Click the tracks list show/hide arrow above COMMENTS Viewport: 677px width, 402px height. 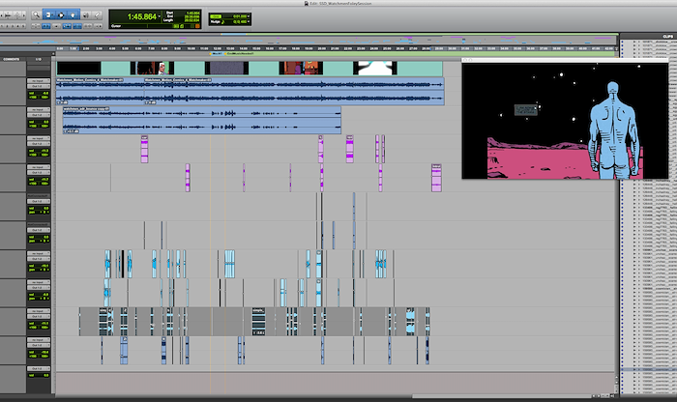coord(53,54)
